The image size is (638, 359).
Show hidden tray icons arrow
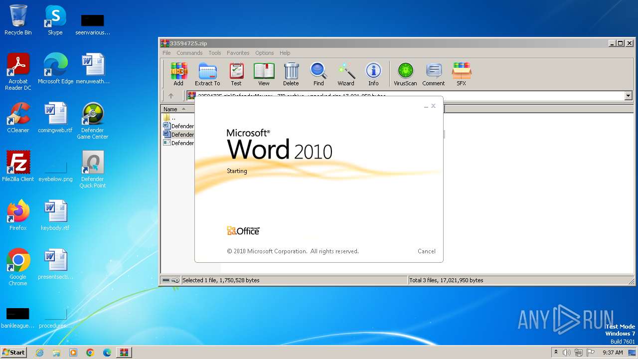point(556,353)
